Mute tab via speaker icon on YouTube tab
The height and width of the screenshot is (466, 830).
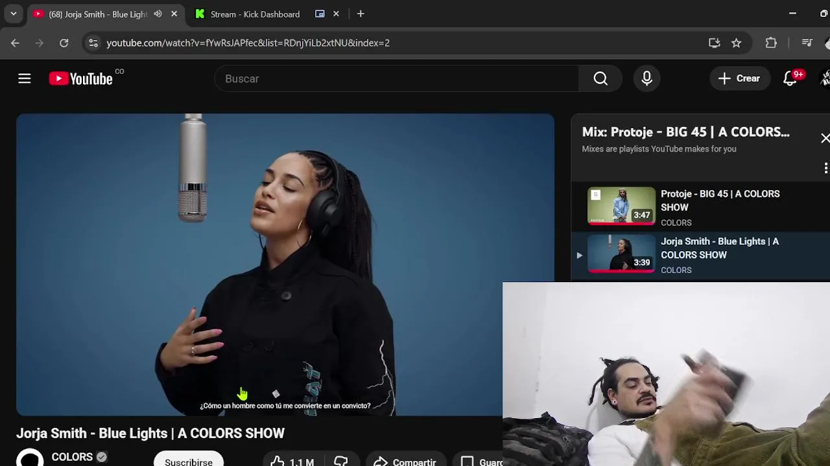pyautogui.click(x=158, y=14)
